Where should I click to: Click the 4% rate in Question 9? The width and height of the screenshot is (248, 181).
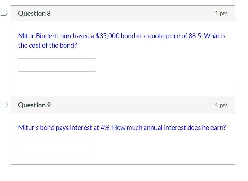[x=105, y=127]
